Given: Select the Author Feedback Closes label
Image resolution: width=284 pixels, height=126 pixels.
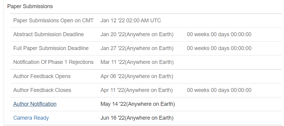Looking at the screenshot, I should (x=42, y=90).
